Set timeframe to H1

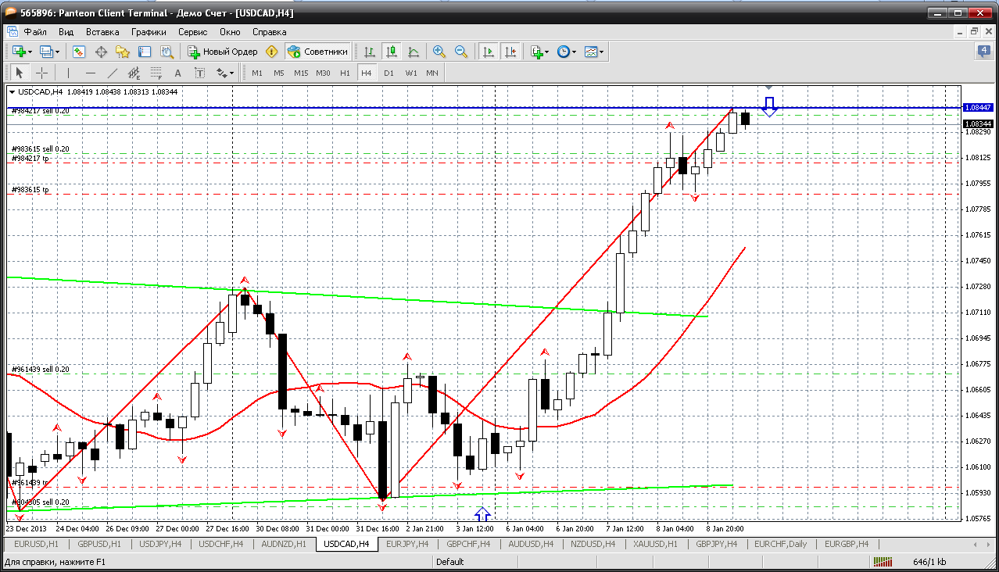(x=345, y=73)
